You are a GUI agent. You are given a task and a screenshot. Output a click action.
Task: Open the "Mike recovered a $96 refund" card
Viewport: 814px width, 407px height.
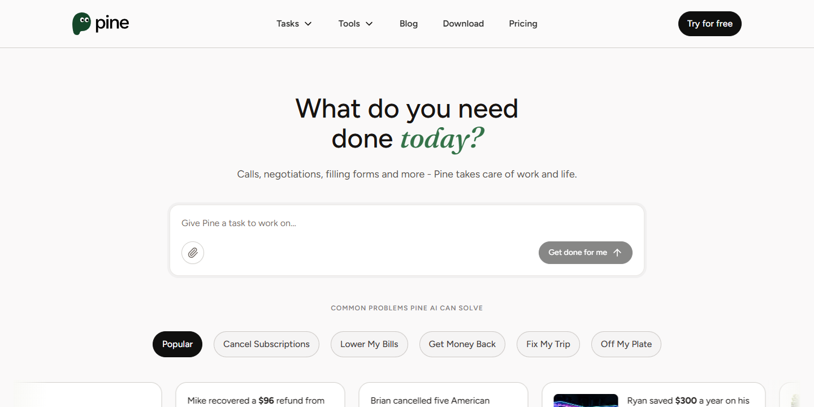[260, 395]
